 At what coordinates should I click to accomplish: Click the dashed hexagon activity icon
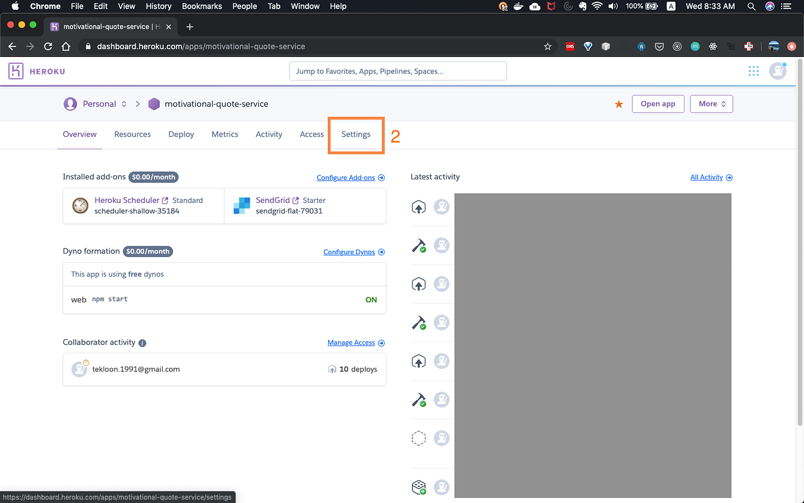[419, 438]
